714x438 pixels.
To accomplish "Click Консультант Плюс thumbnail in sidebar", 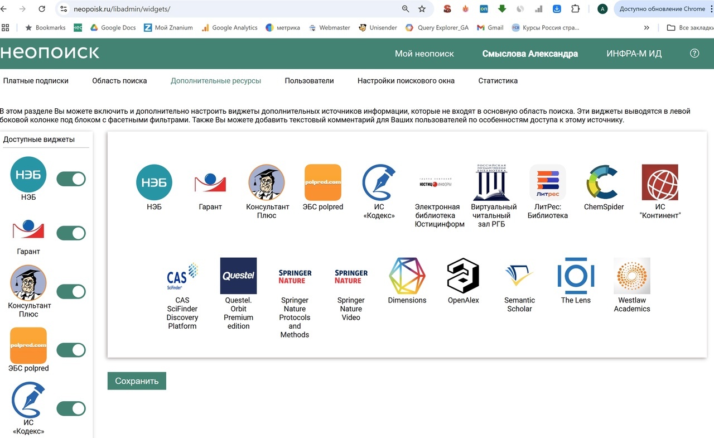I will point(28,283).
